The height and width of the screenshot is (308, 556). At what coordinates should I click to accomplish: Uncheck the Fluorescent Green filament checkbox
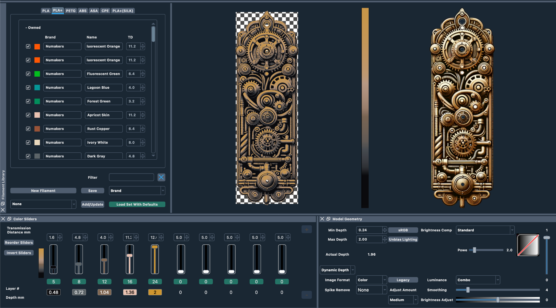pos(28,74)
